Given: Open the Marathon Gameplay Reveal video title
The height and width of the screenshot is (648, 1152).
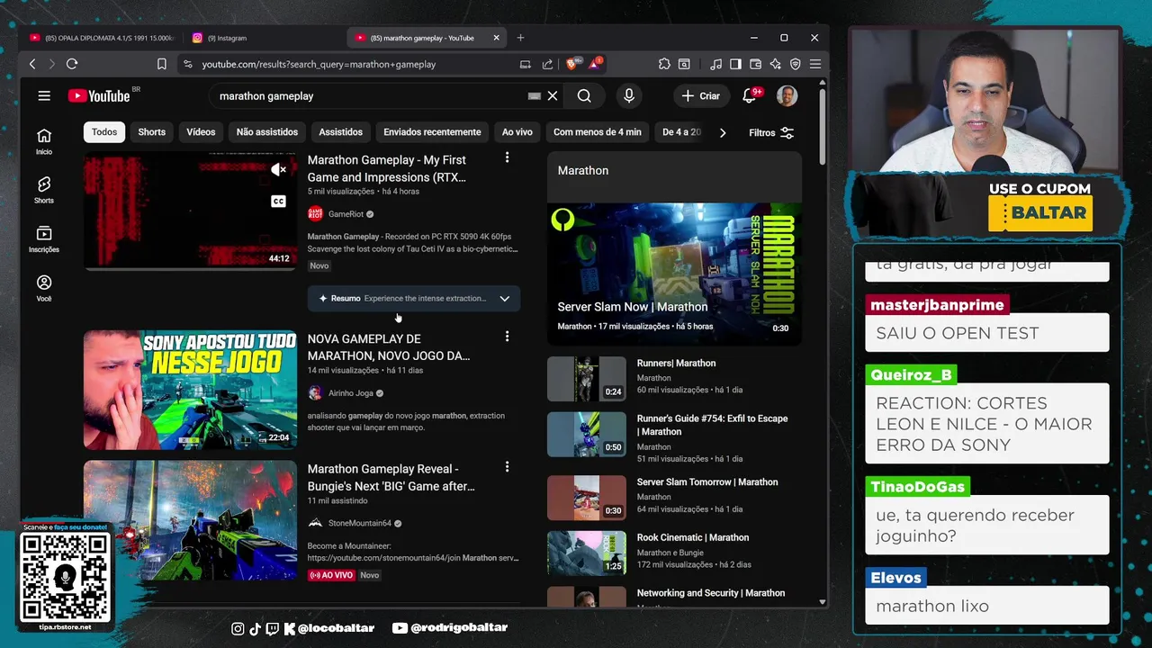Looking at the screenshot, I should 391,477.
